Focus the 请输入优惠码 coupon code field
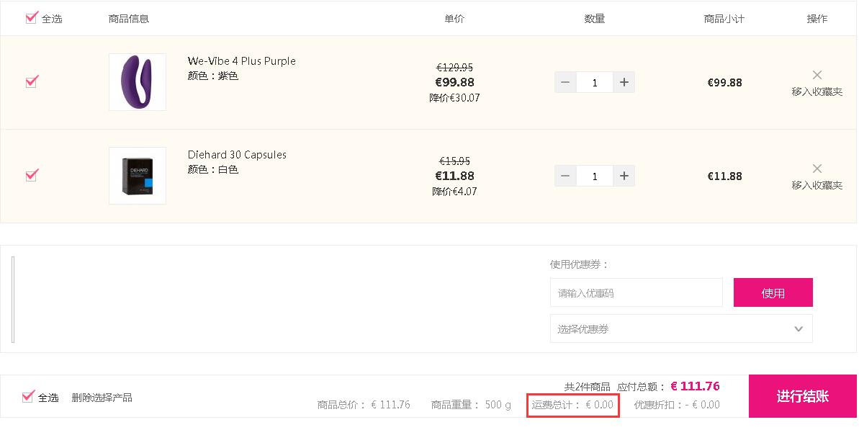 [636, 292]
